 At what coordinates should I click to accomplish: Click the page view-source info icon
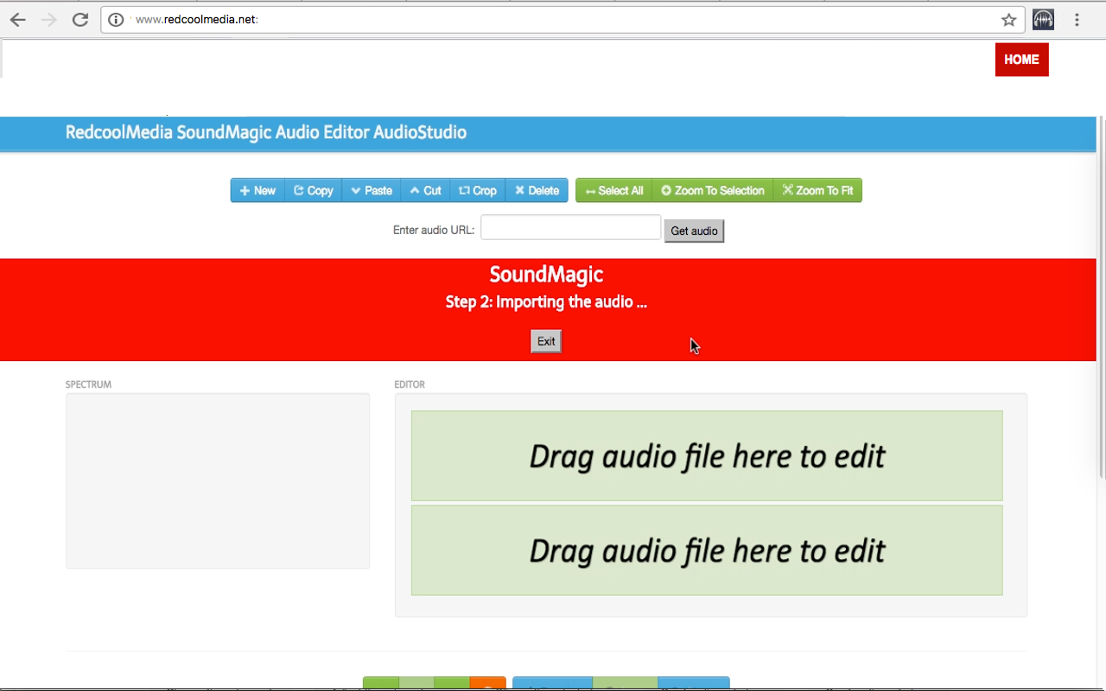(116, 19)
